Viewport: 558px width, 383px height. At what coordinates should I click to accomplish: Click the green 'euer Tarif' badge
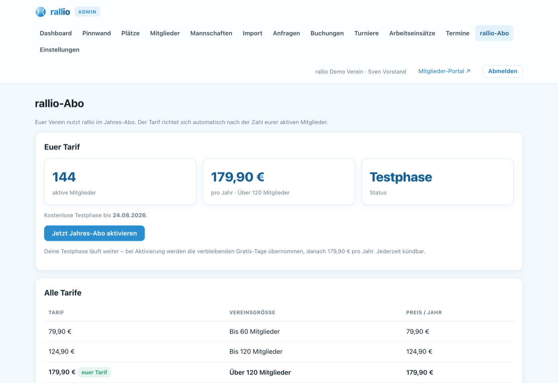click(x=94, y=372)
